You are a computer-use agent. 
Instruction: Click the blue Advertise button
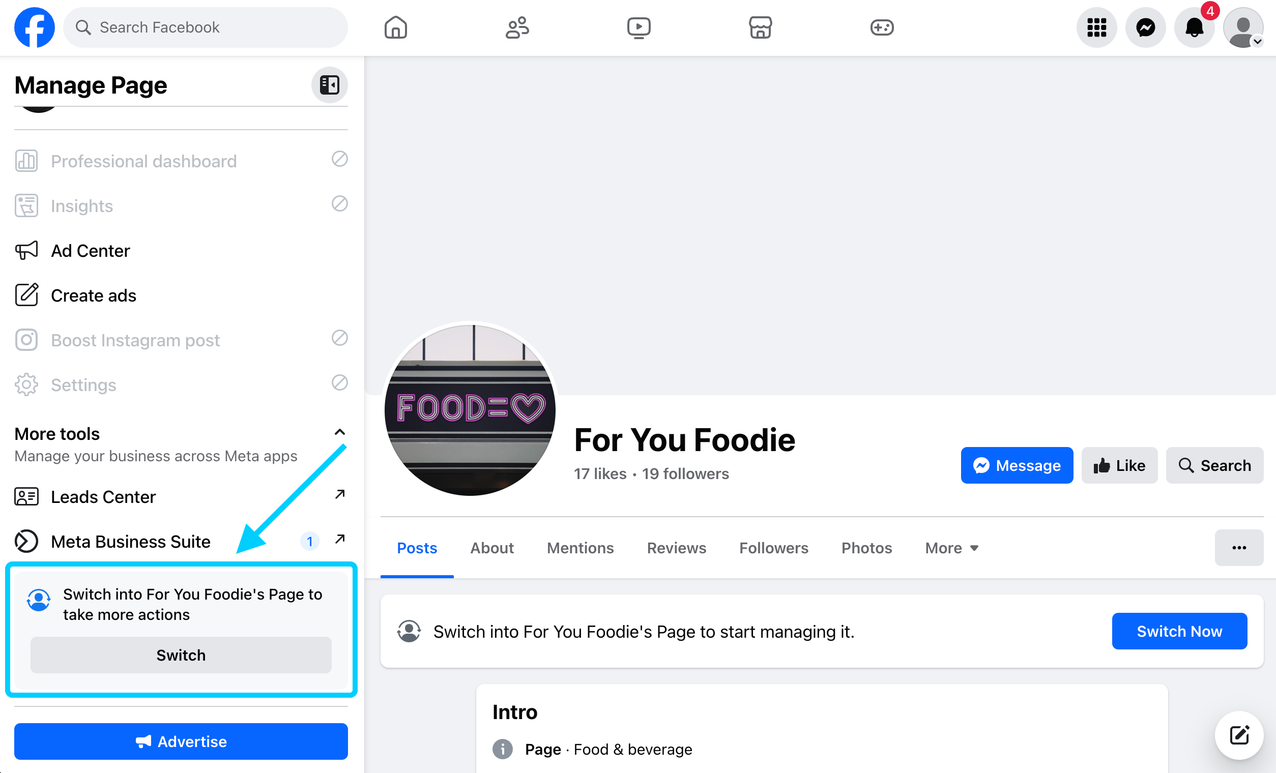(x=181, y=741)
